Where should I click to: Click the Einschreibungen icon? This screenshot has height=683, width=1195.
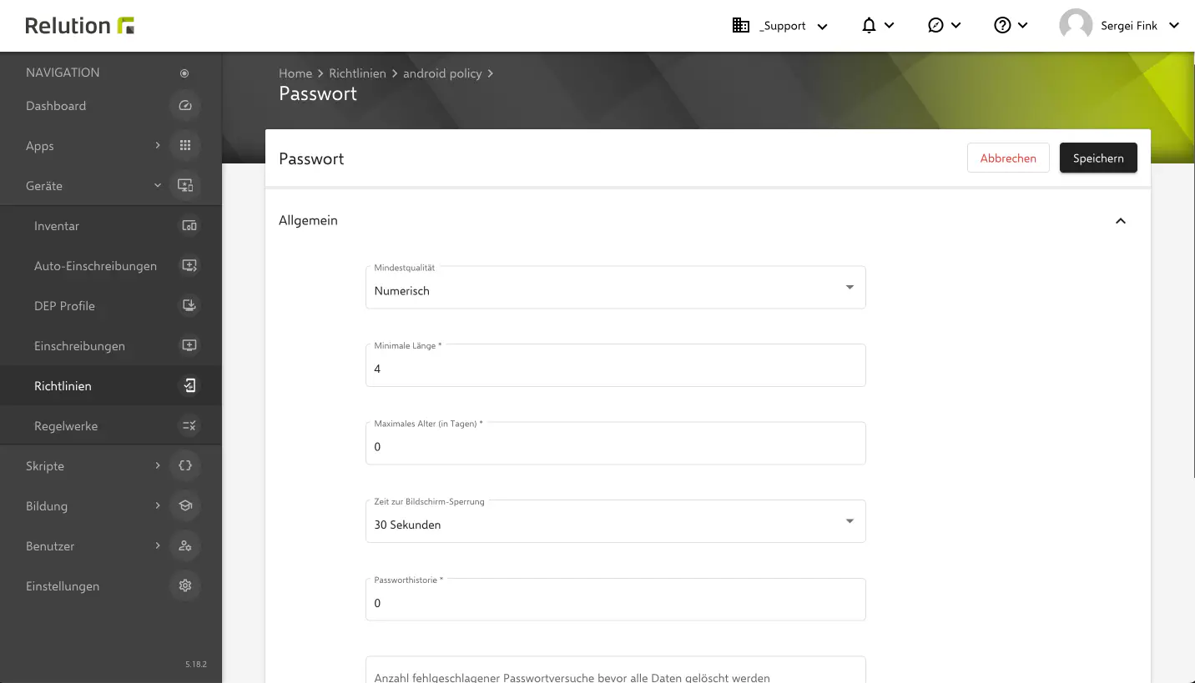pos(189,346)
